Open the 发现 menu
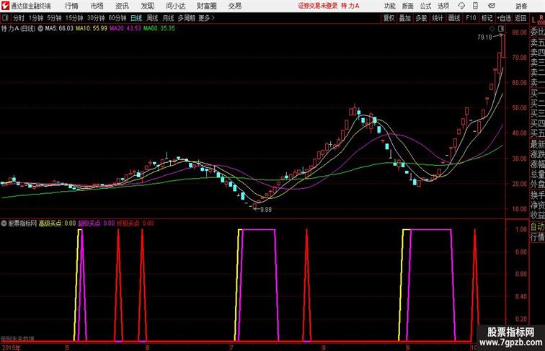 [147, 6]
